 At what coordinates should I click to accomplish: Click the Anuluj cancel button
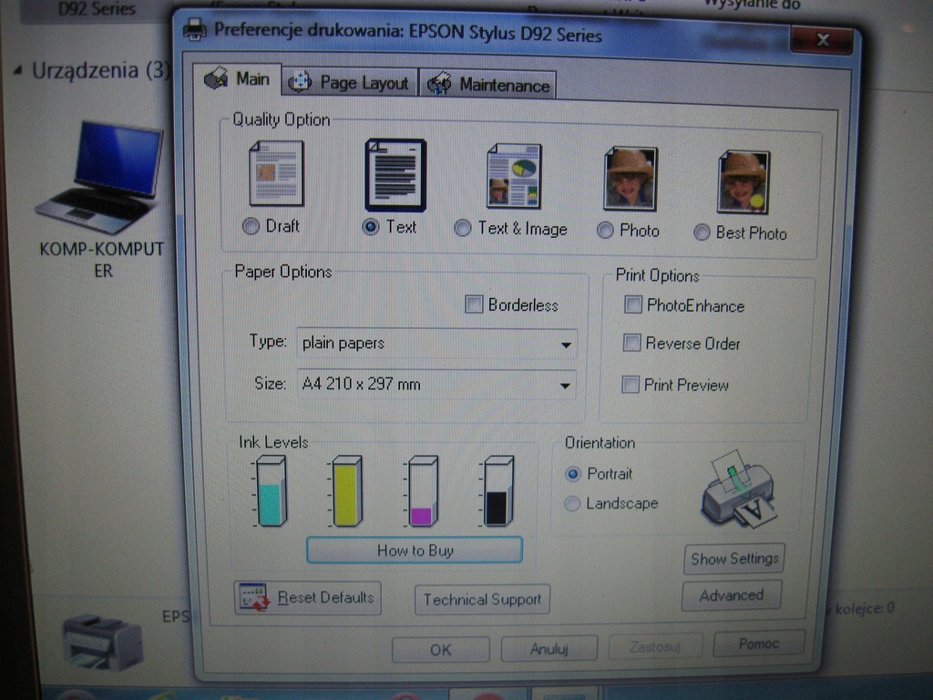(549, 648)
